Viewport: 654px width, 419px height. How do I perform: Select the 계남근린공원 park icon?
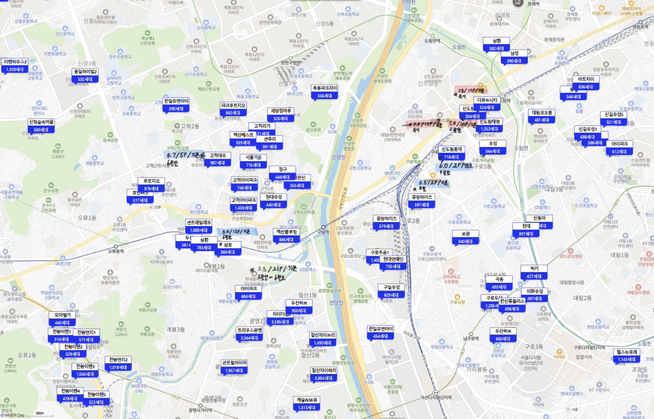coord(209,84)
